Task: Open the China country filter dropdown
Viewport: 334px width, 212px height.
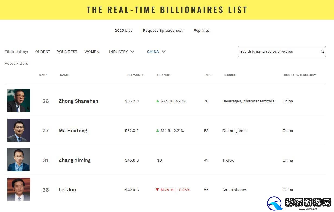Action: pyautogui.click(x=156, y=52)
